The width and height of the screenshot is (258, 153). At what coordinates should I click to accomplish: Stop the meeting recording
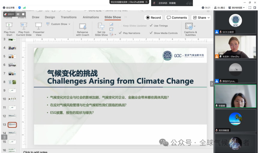tap(23, 14)
